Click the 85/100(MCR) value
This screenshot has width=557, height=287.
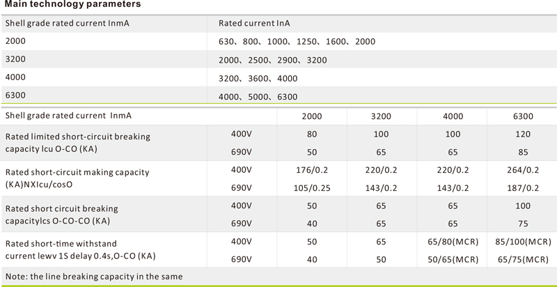pos(523,242)
